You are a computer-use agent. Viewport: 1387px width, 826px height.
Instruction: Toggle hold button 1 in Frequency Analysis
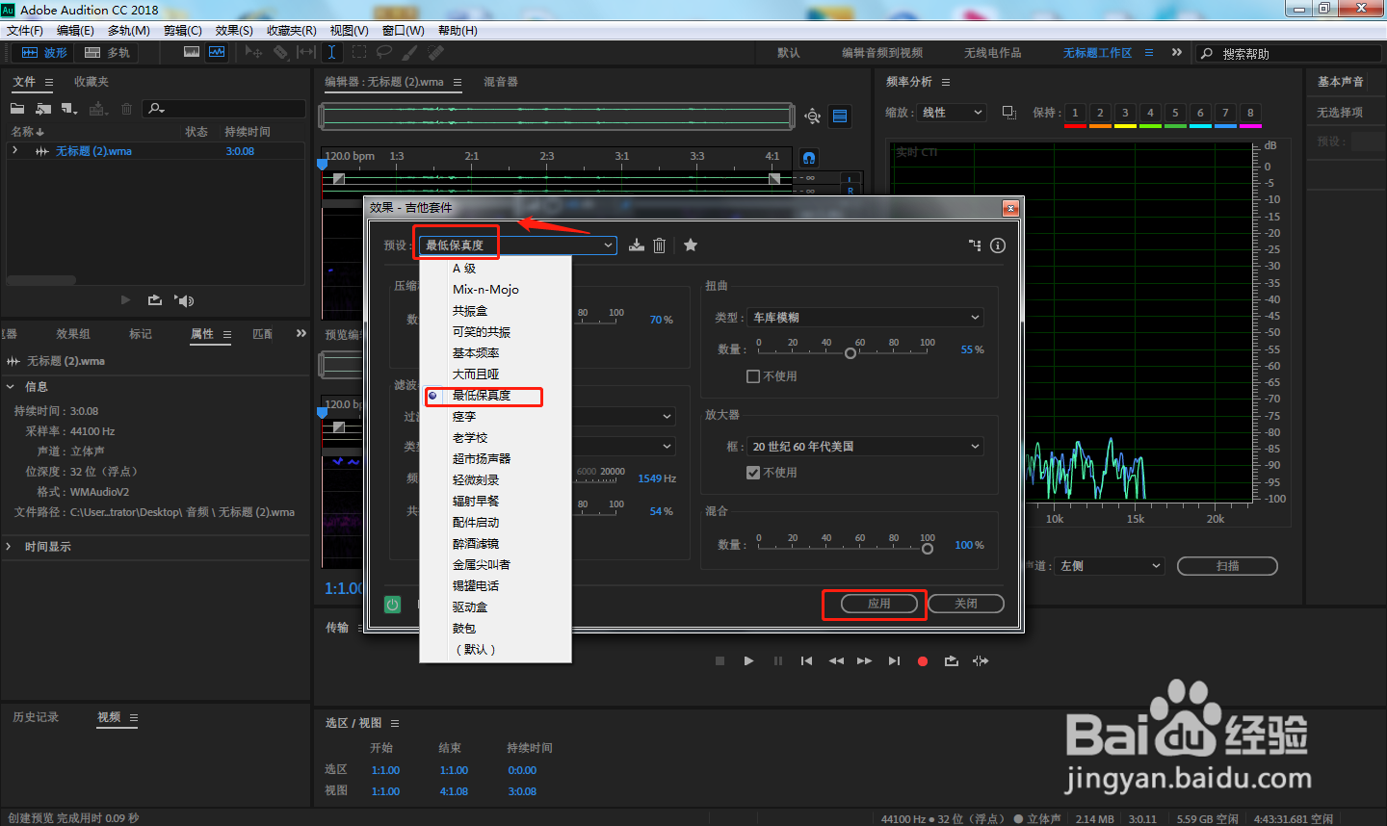1076,113
